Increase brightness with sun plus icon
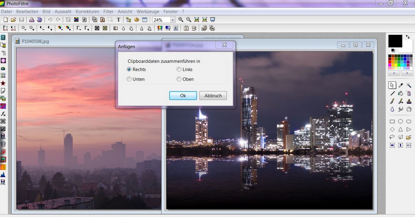The height and width of the screenshot is (217, 415). click(32, 28)
